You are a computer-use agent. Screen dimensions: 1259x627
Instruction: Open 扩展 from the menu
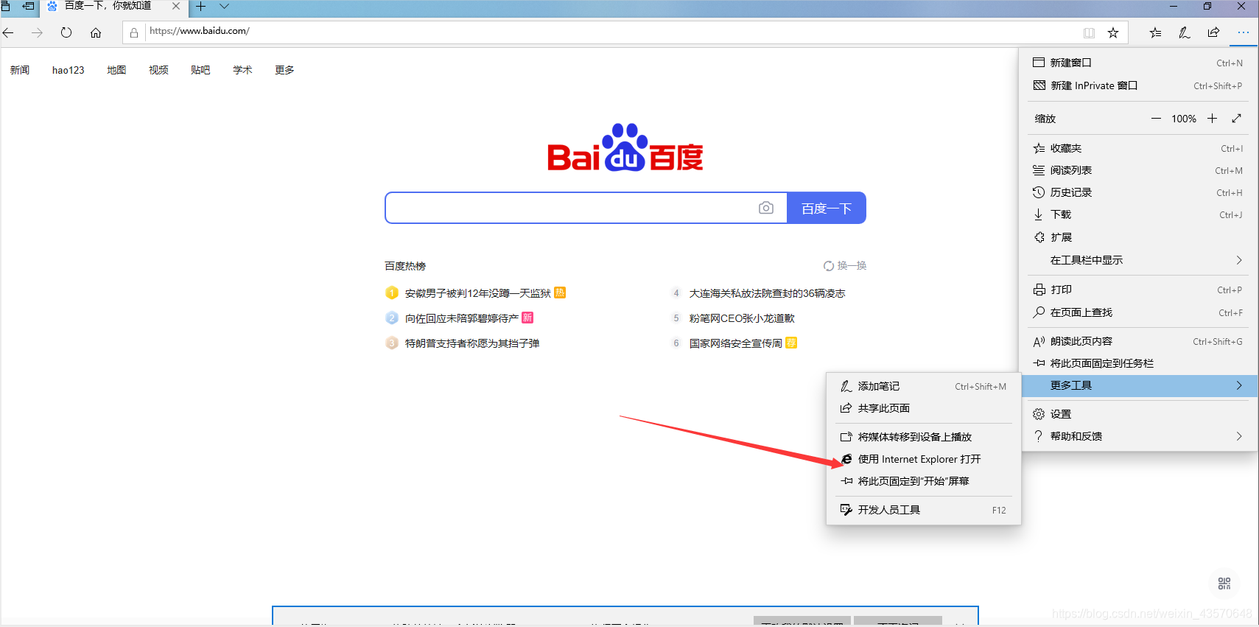[1138, 237]
